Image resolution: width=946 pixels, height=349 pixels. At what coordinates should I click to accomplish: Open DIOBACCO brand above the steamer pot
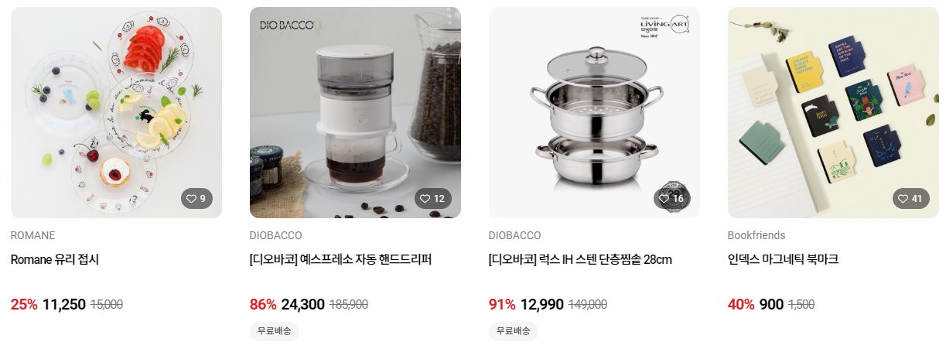pos(515,235)
